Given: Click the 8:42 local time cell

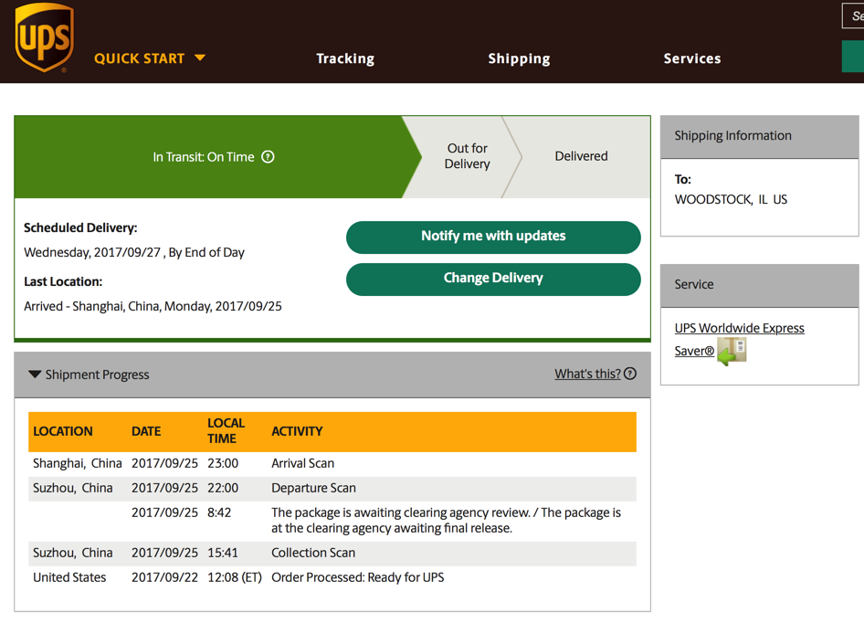Looking at the screenshot, I should 219,512.
